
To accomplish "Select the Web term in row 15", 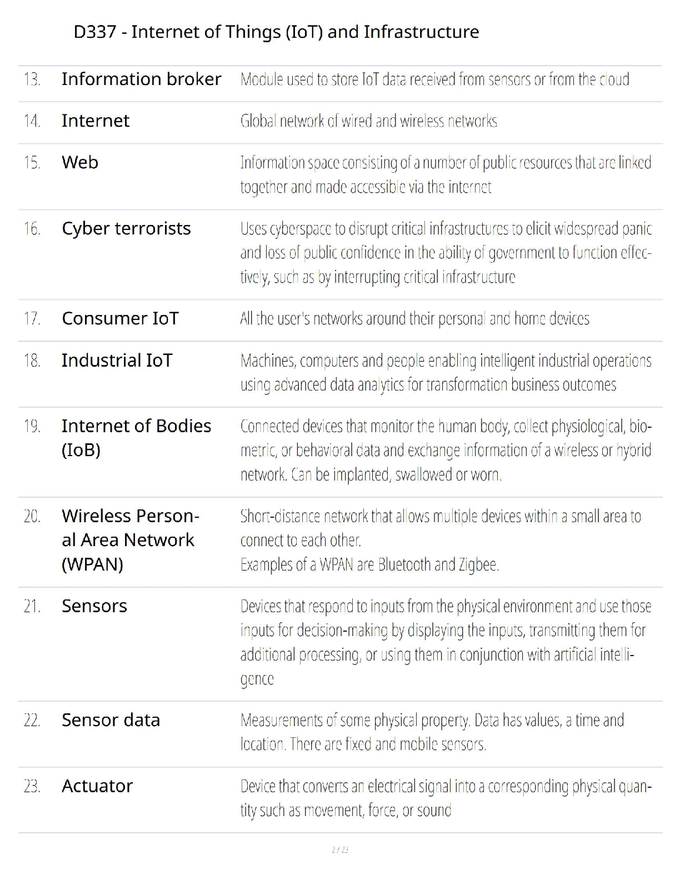I will [x=80, y=162].
